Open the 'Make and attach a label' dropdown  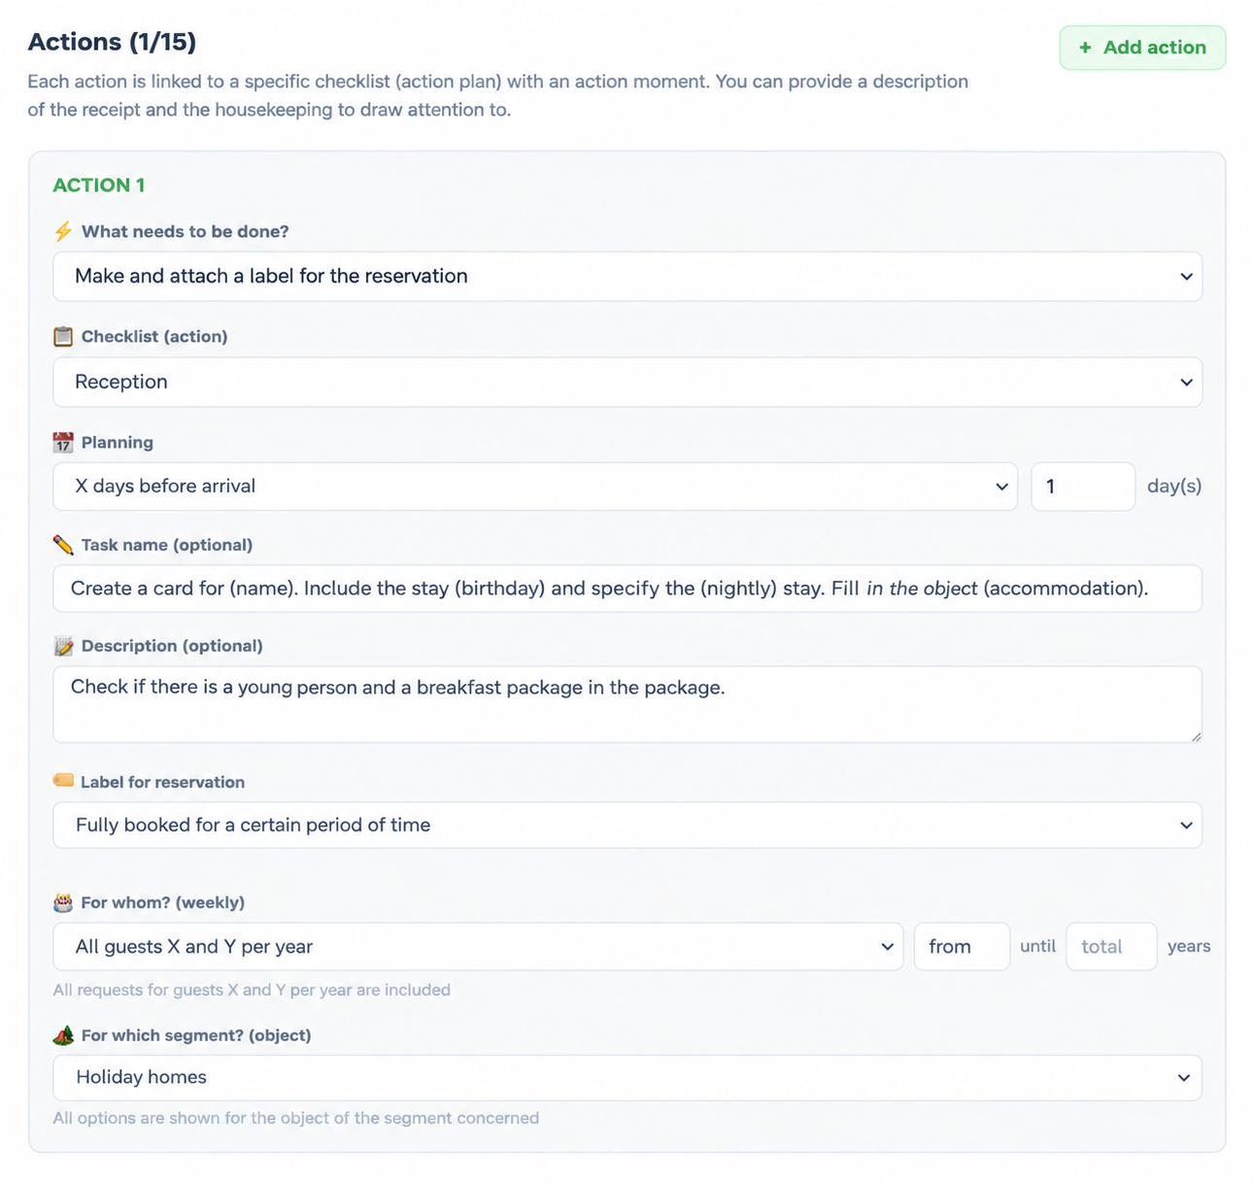pos(627,277)
